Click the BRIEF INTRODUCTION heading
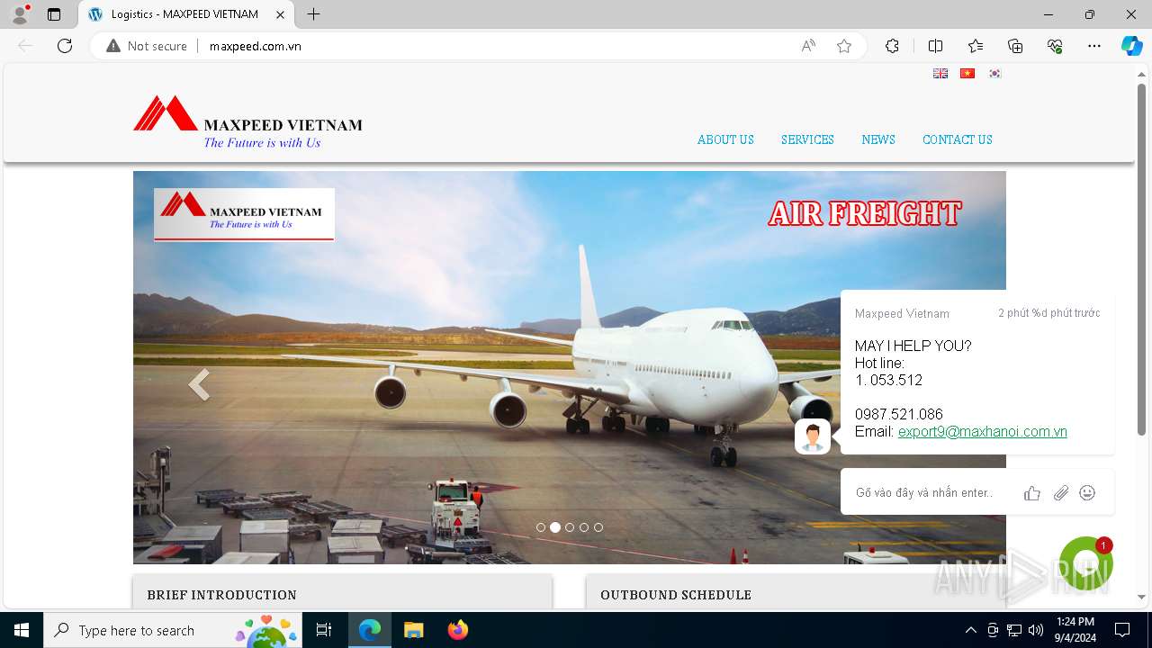This screenshot has height=648, width=1152. pyautogui.click(x=222, y=595)
